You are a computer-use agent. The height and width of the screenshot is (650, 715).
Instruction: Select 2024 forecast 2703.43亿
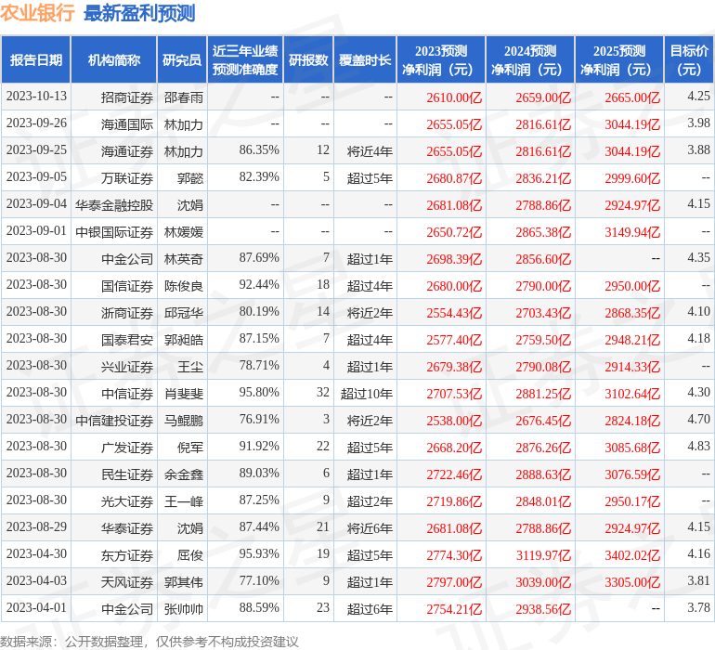(543, 313)
